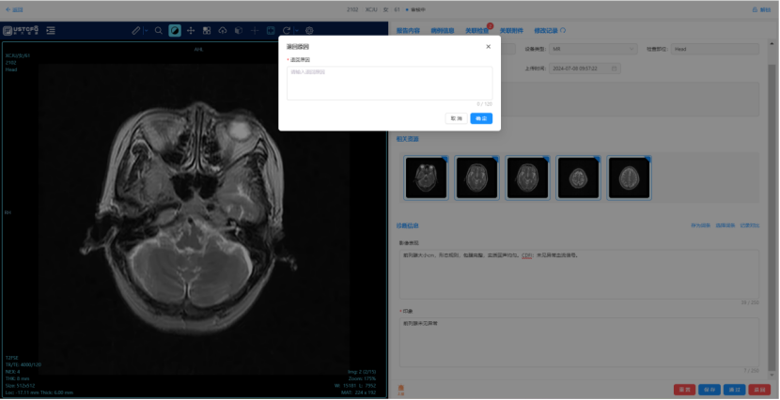Expand the rotate options dropdown arrow

[x=296, y=31]
